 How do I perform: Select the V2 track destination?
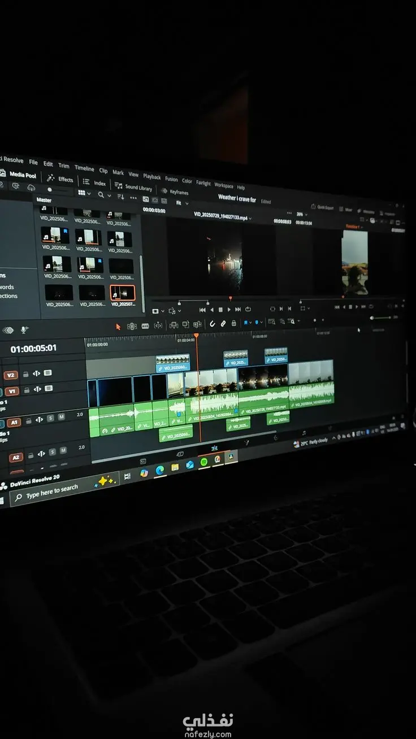click(11, 375)
